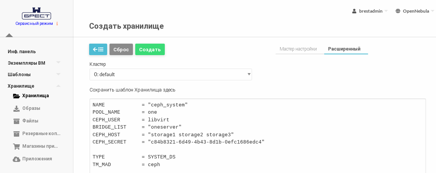Click the back to list arrow button
The width and height of the screenshot is (436, 173).
[x=98, y=49]
